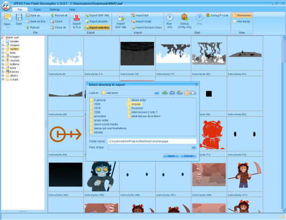Select the '0 general' folder
286x220 pixels.
pos(98,100)
